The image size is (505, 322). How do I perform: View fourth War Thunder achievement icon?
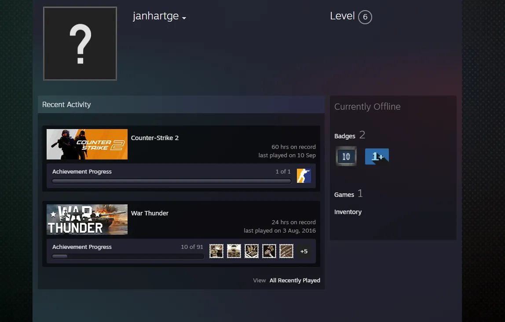(x=269, y=251)
